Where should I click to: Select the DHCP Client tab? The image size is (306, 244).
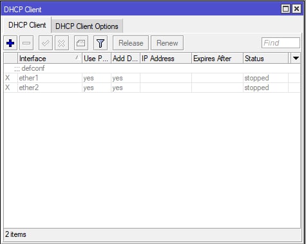[27, 25]
